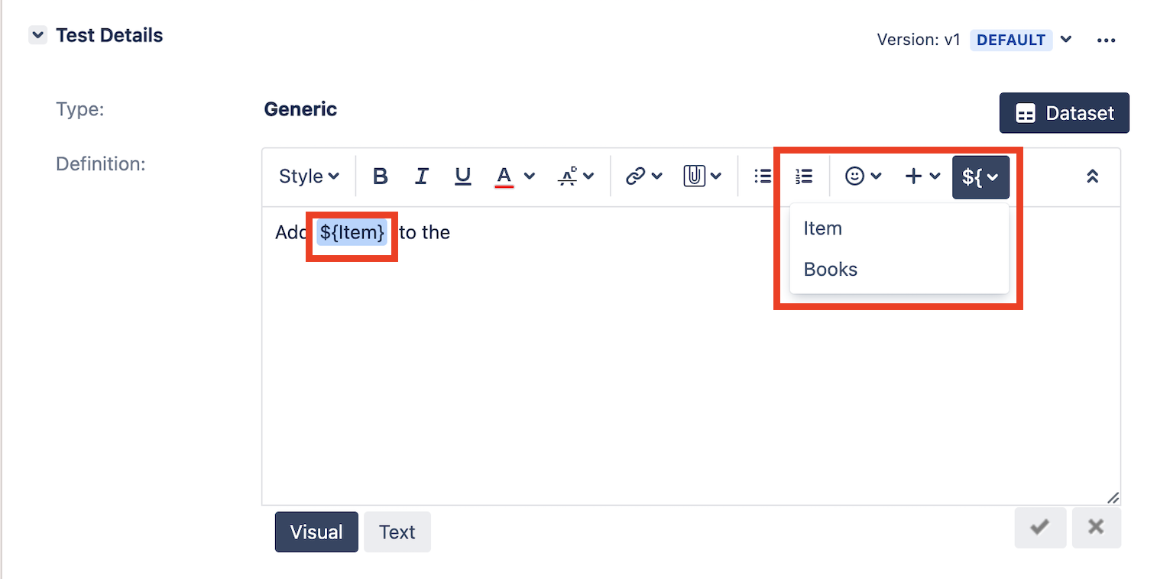Screen dimensions: 1157x579
Task: Toggle bold formatting in editor toolbar
Action: tap(380, 176)
